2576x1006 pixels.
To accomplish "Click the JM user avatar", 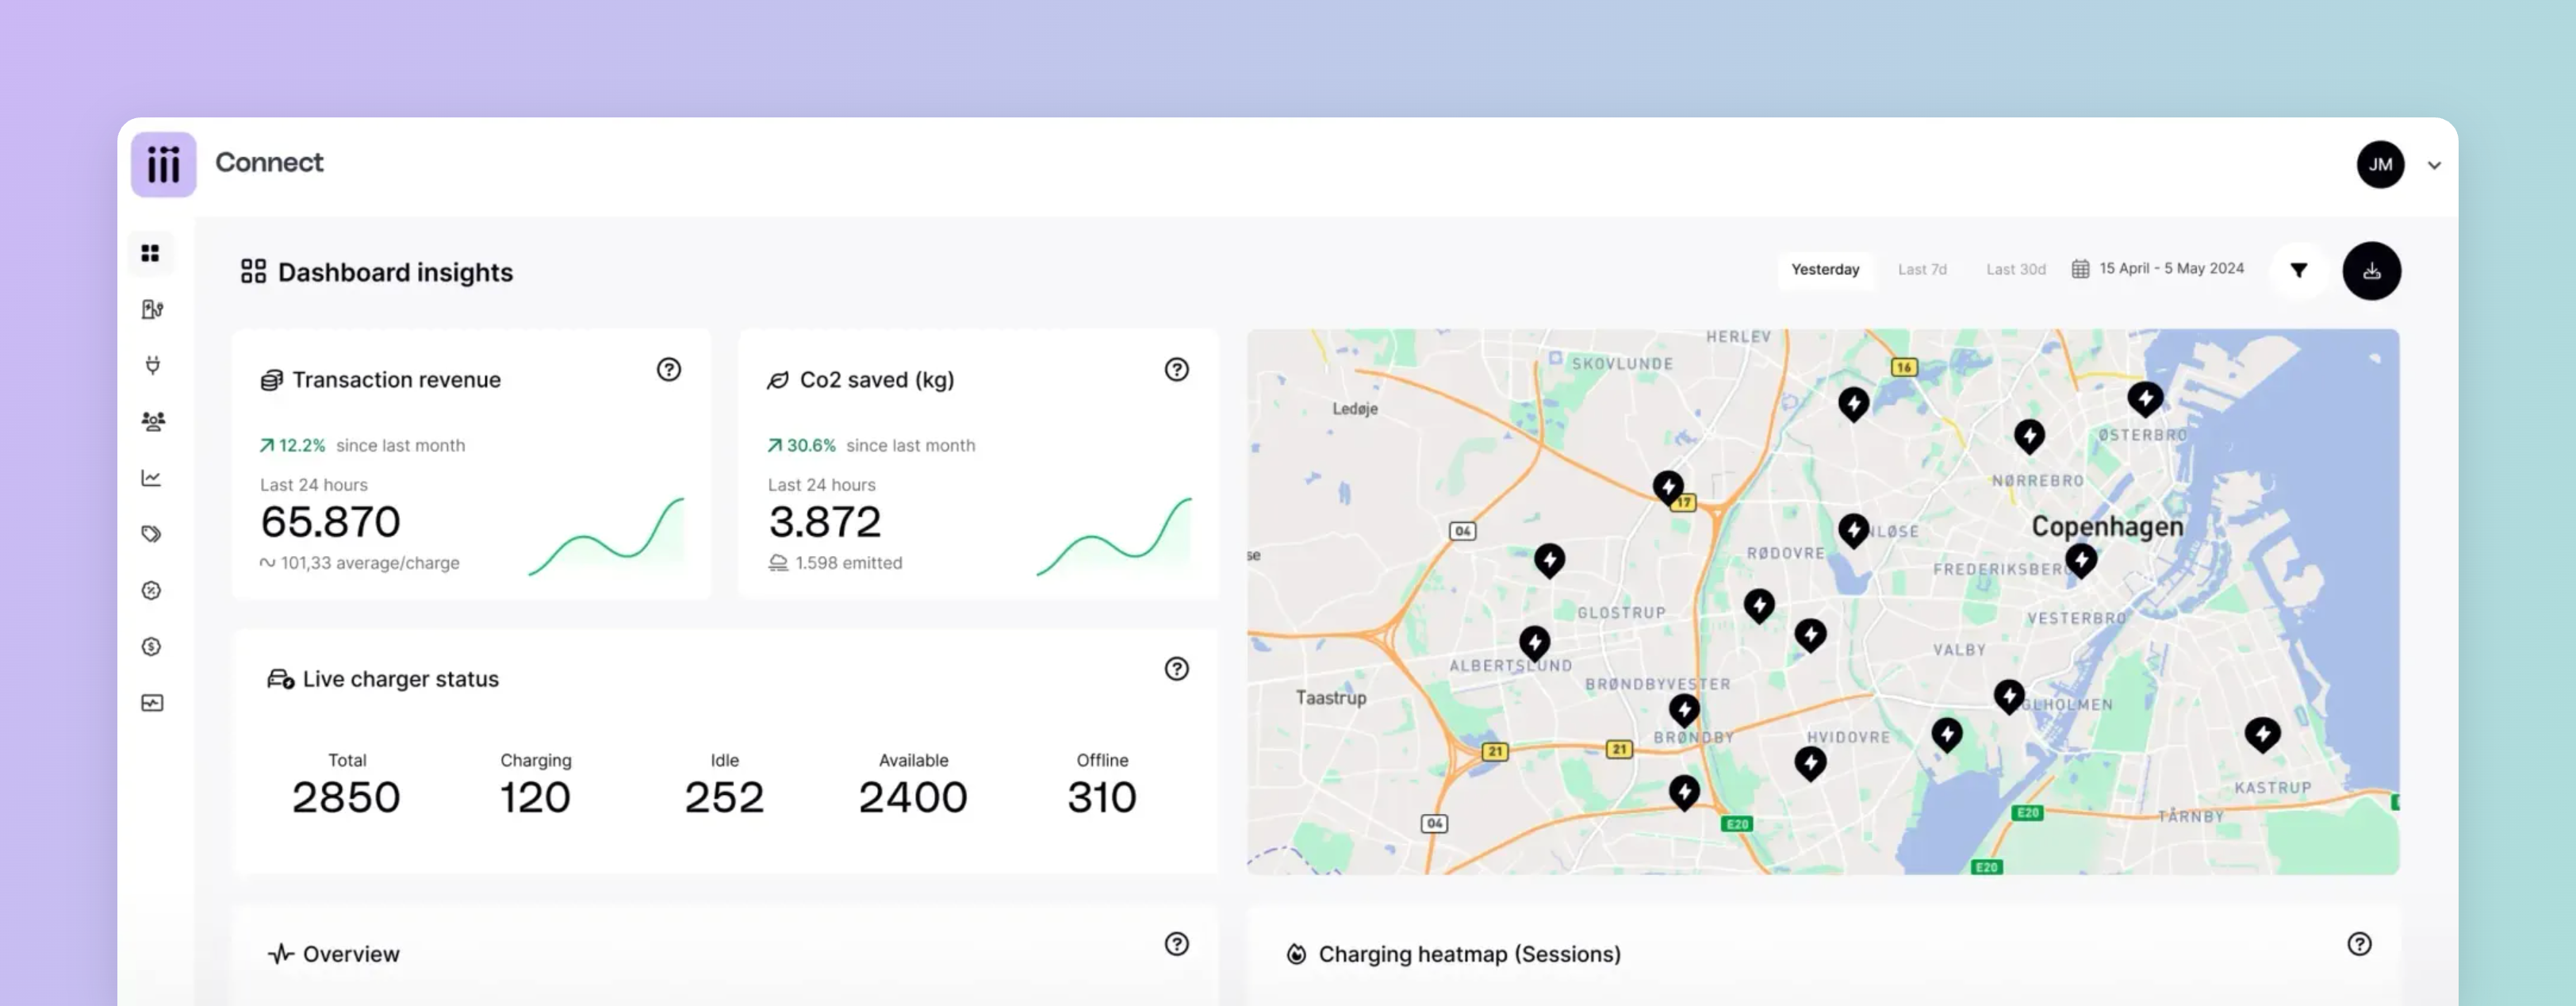I will pyautogui.click(x=2380, y=165).
